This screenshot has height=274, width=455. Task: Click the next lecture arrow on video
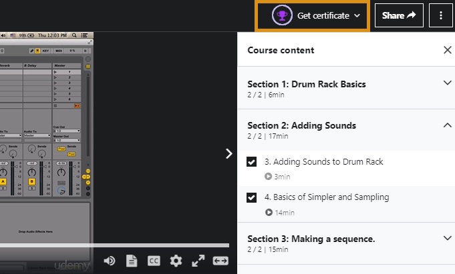(229, 153)
